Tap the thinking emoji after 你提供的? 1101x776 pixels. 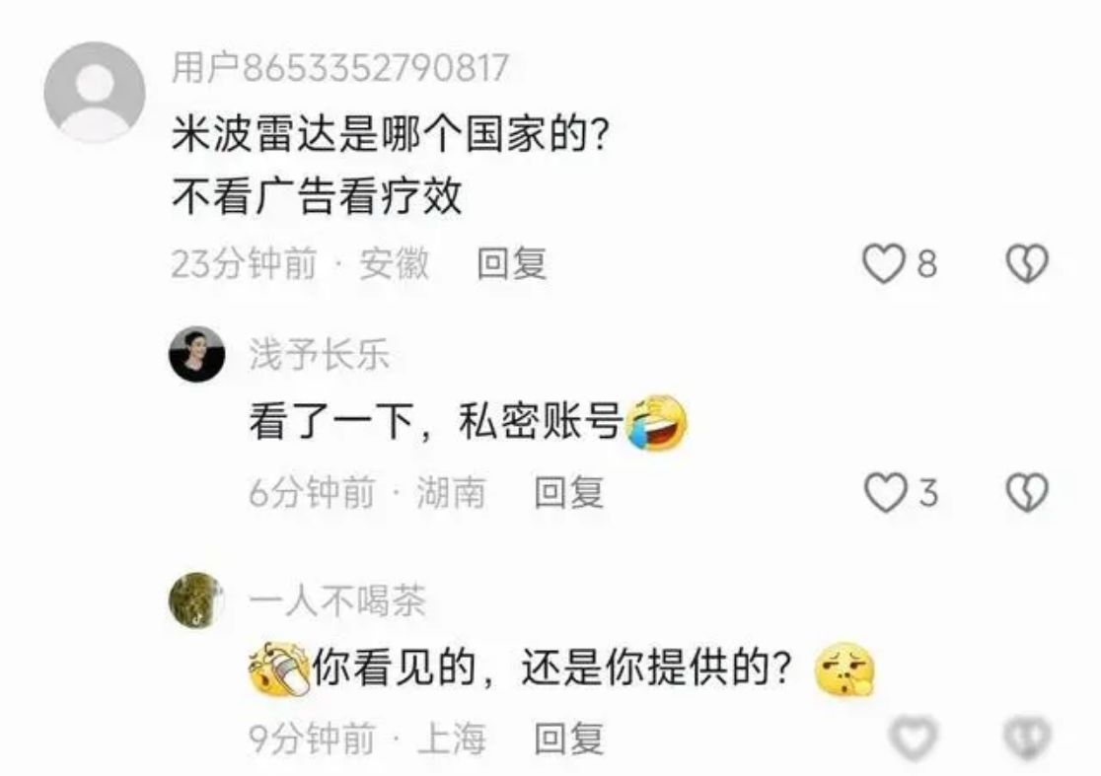(844, 668)
